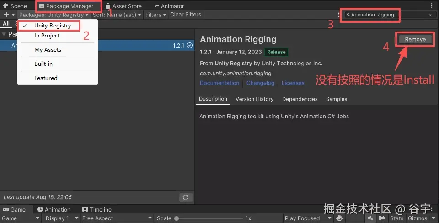
Task: Open the Licenses link
Action: coord(293,83)
